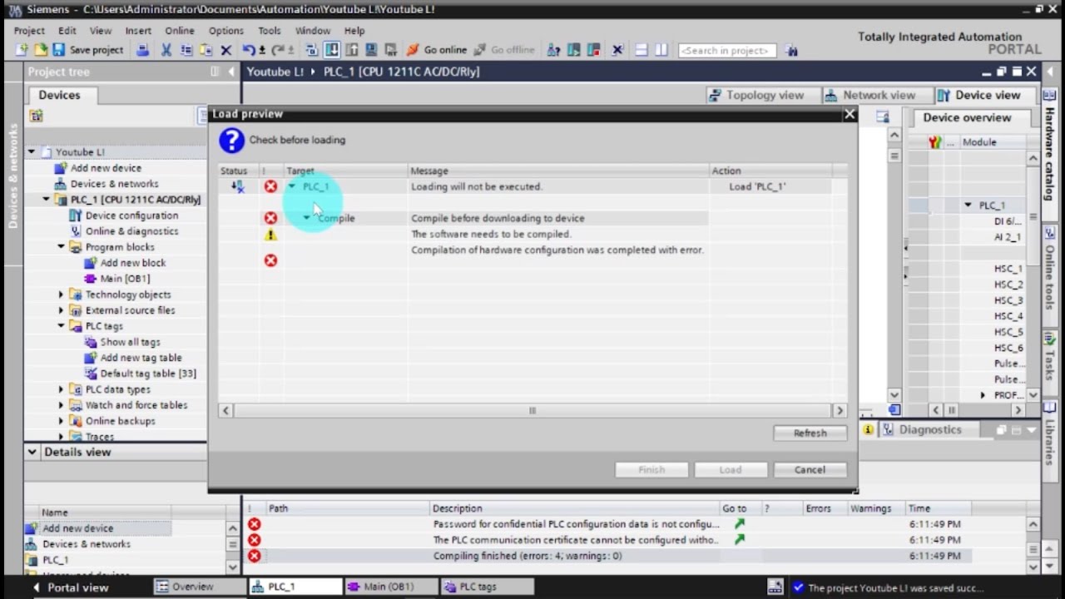Click the Start simulation icon
1065x599 pixels.
(x=371, y=50)
